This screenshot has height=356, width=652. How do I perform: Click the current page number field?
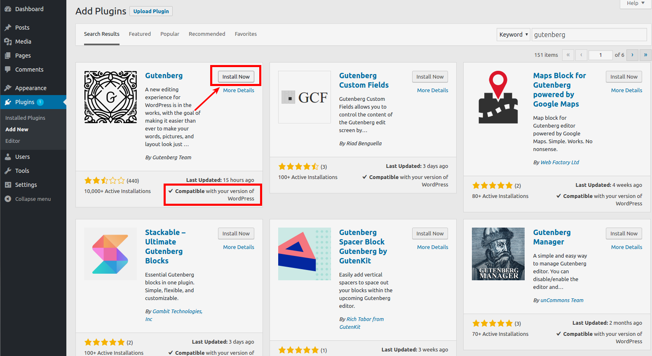(600, 55)
